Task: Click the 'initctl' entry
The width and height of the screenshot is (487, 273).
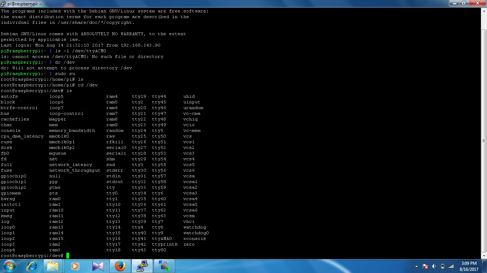Action: [11, 204]
